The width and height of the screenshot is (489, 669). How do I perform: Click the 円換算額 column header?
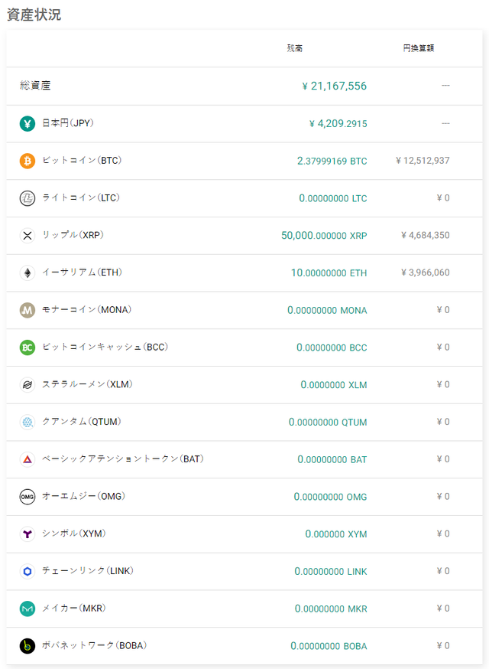[x=419, y=48]
